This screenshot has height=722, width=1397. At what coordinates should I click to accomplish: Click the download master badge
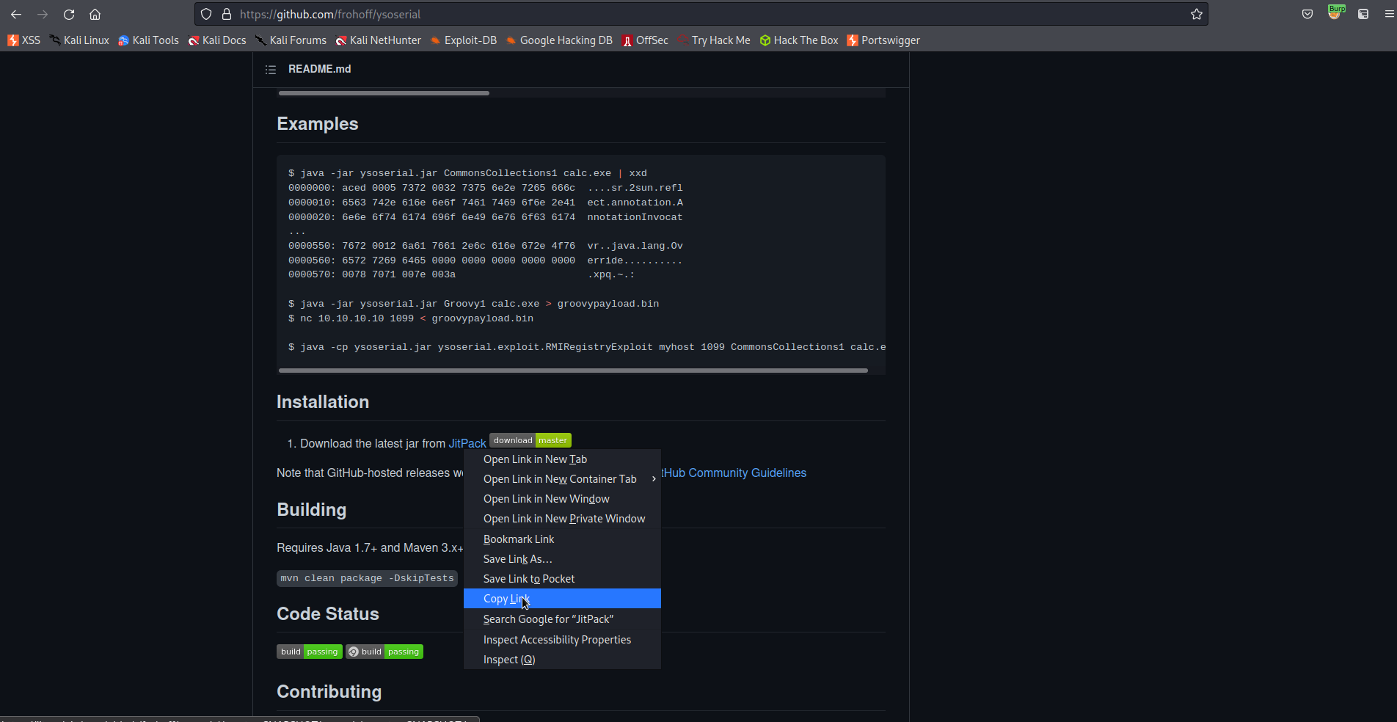pyautogui.click(x=530, y=440)
